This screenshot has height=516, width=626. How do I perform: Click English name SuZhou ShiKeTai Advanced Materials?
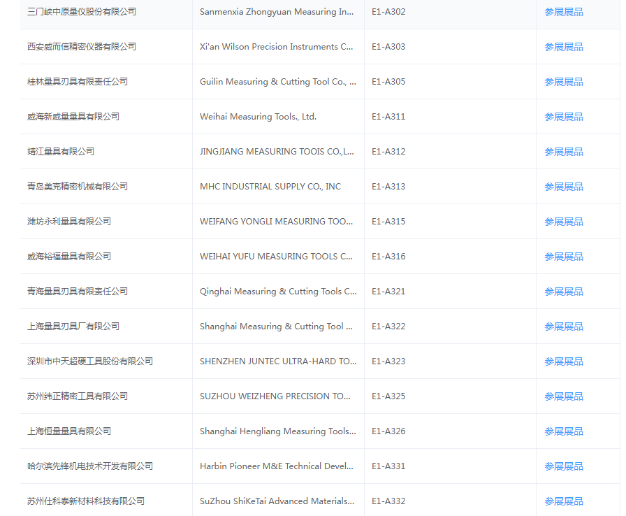277,501
